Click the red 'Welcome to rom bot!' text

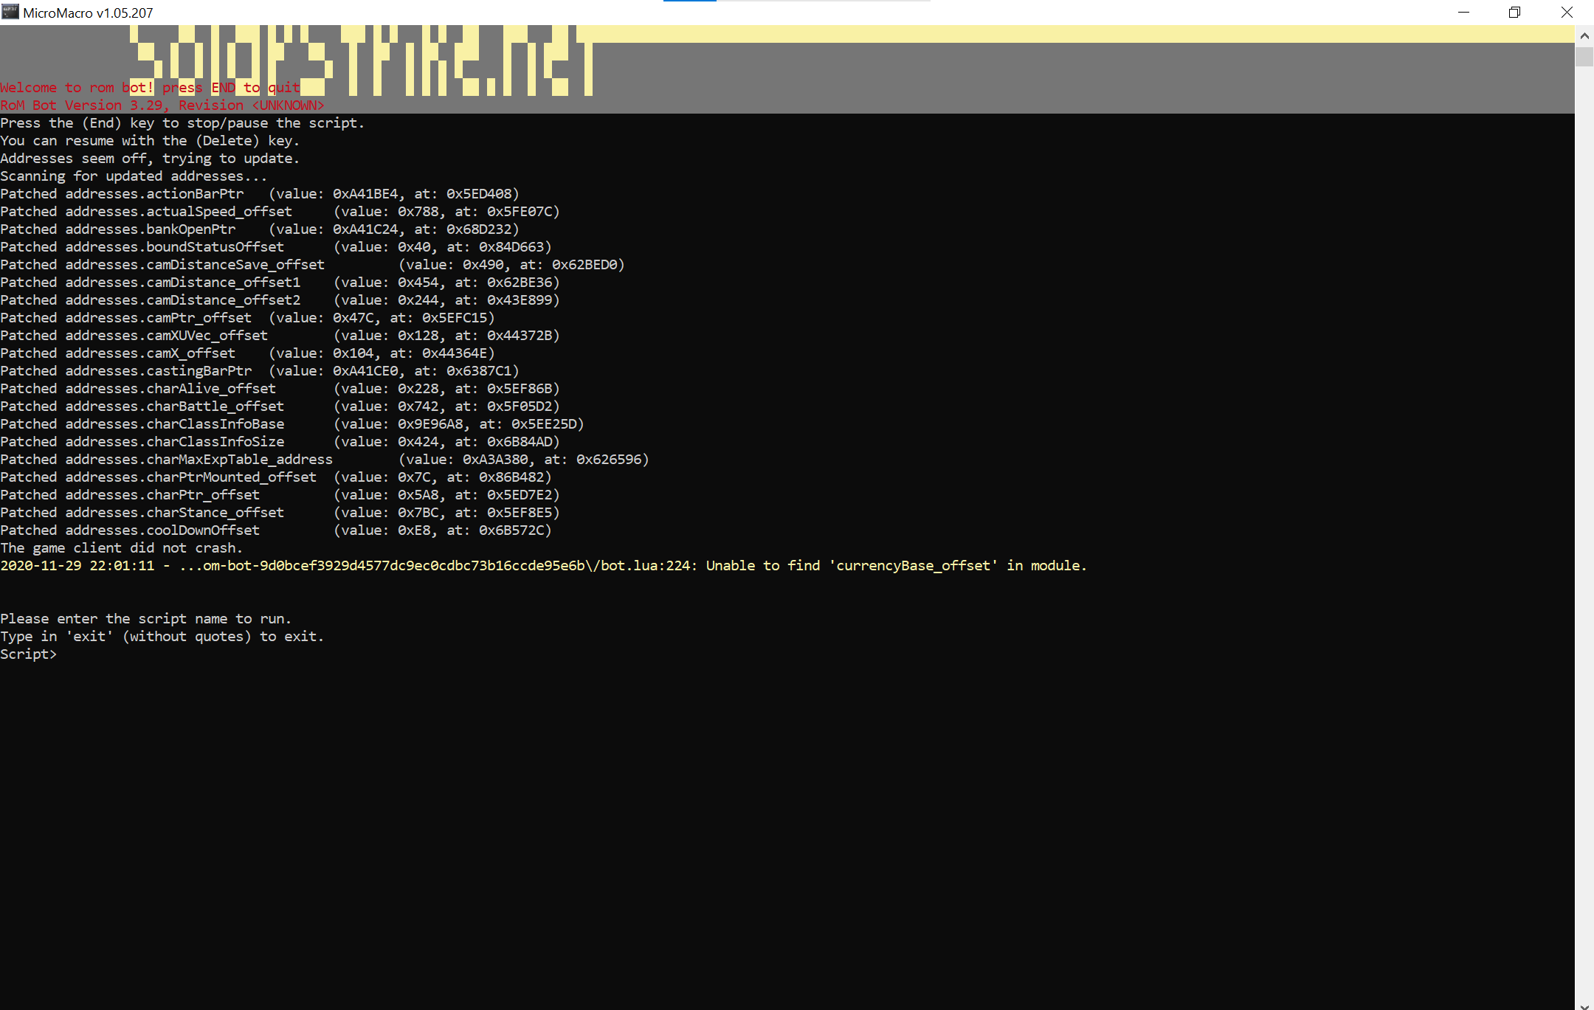coord(150,88)
